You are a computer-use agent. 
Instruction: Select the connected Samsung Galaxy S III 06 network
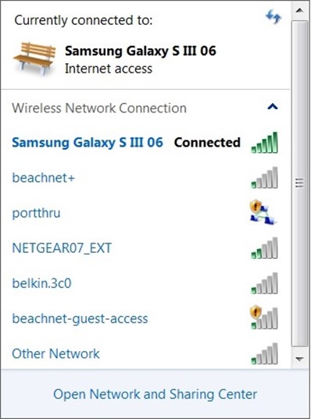click(x=145, y=143)
